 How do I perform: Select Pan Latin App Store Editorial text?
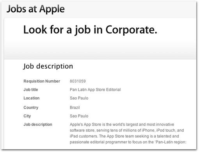(95, 90)
